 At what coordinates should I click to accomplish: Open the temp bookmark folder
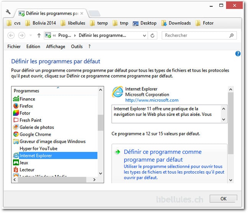coord(99,23)
